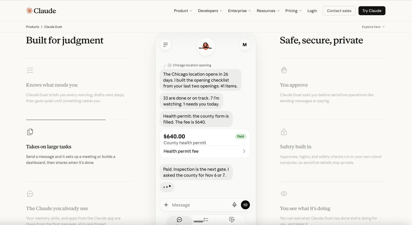Screen dimensions: 412x225
Task: Open the Explore here dropdown
Action: (x=373, y=27)
